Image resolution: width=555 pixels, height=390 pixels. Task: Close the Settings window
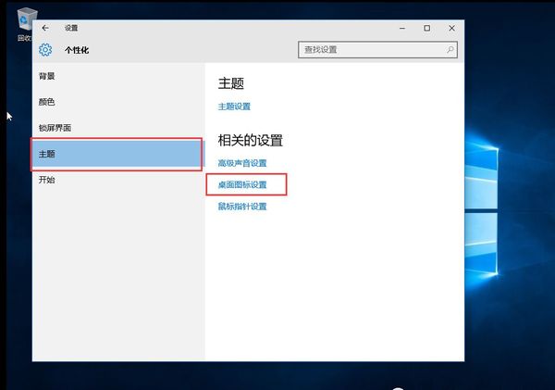click(x=451, y=29)
